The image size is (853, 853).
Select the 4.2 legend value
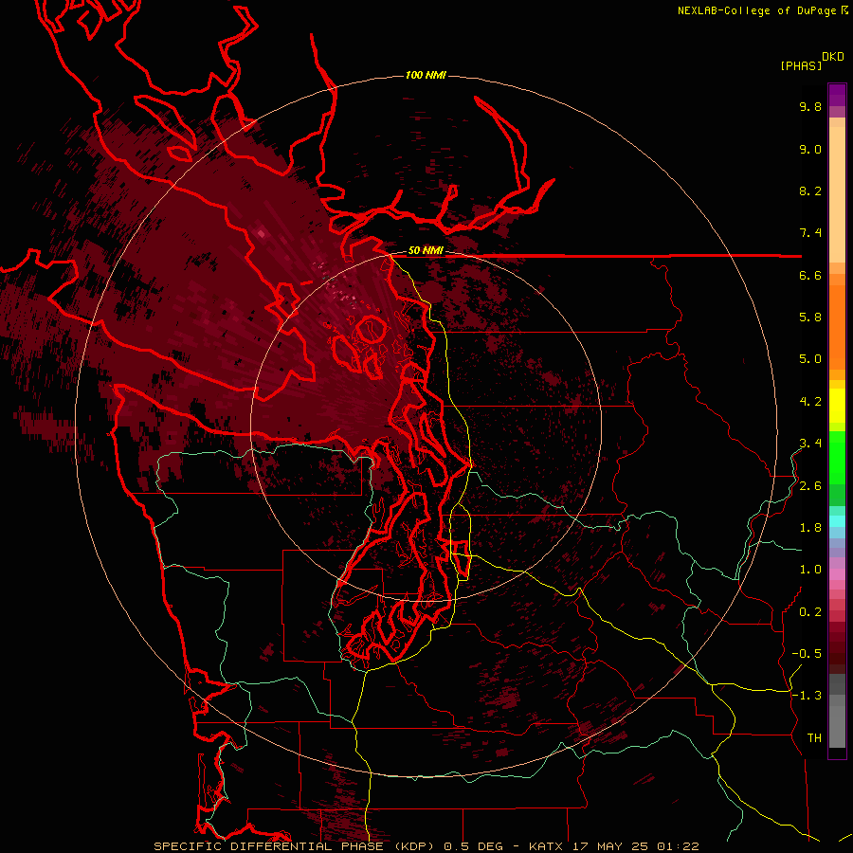pos(810,402)
